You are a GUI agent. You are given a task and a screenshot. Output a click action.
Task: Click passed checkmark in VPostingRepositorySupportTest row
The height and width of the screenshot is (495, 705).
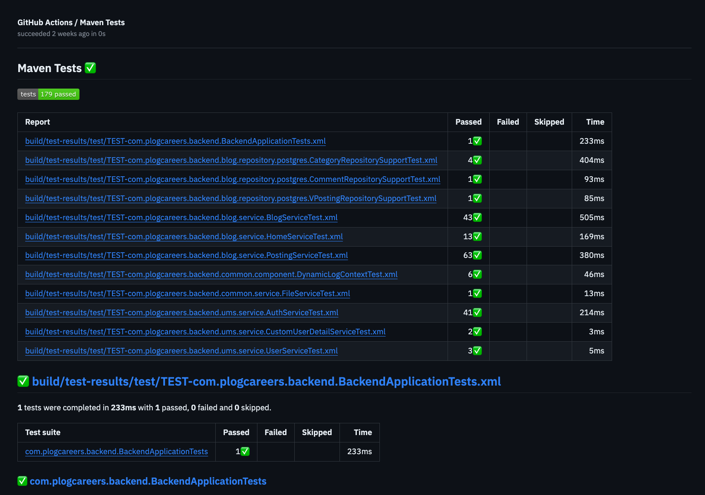[x=477, y=198]
